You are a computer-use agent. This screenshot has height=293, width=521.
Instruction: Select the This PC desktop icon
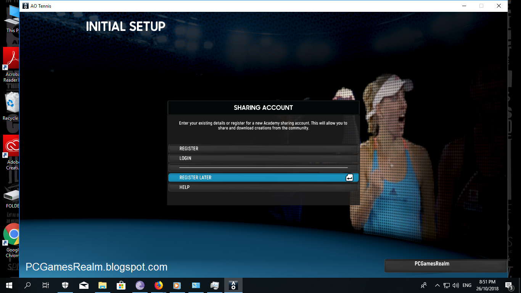coord(11,19)
